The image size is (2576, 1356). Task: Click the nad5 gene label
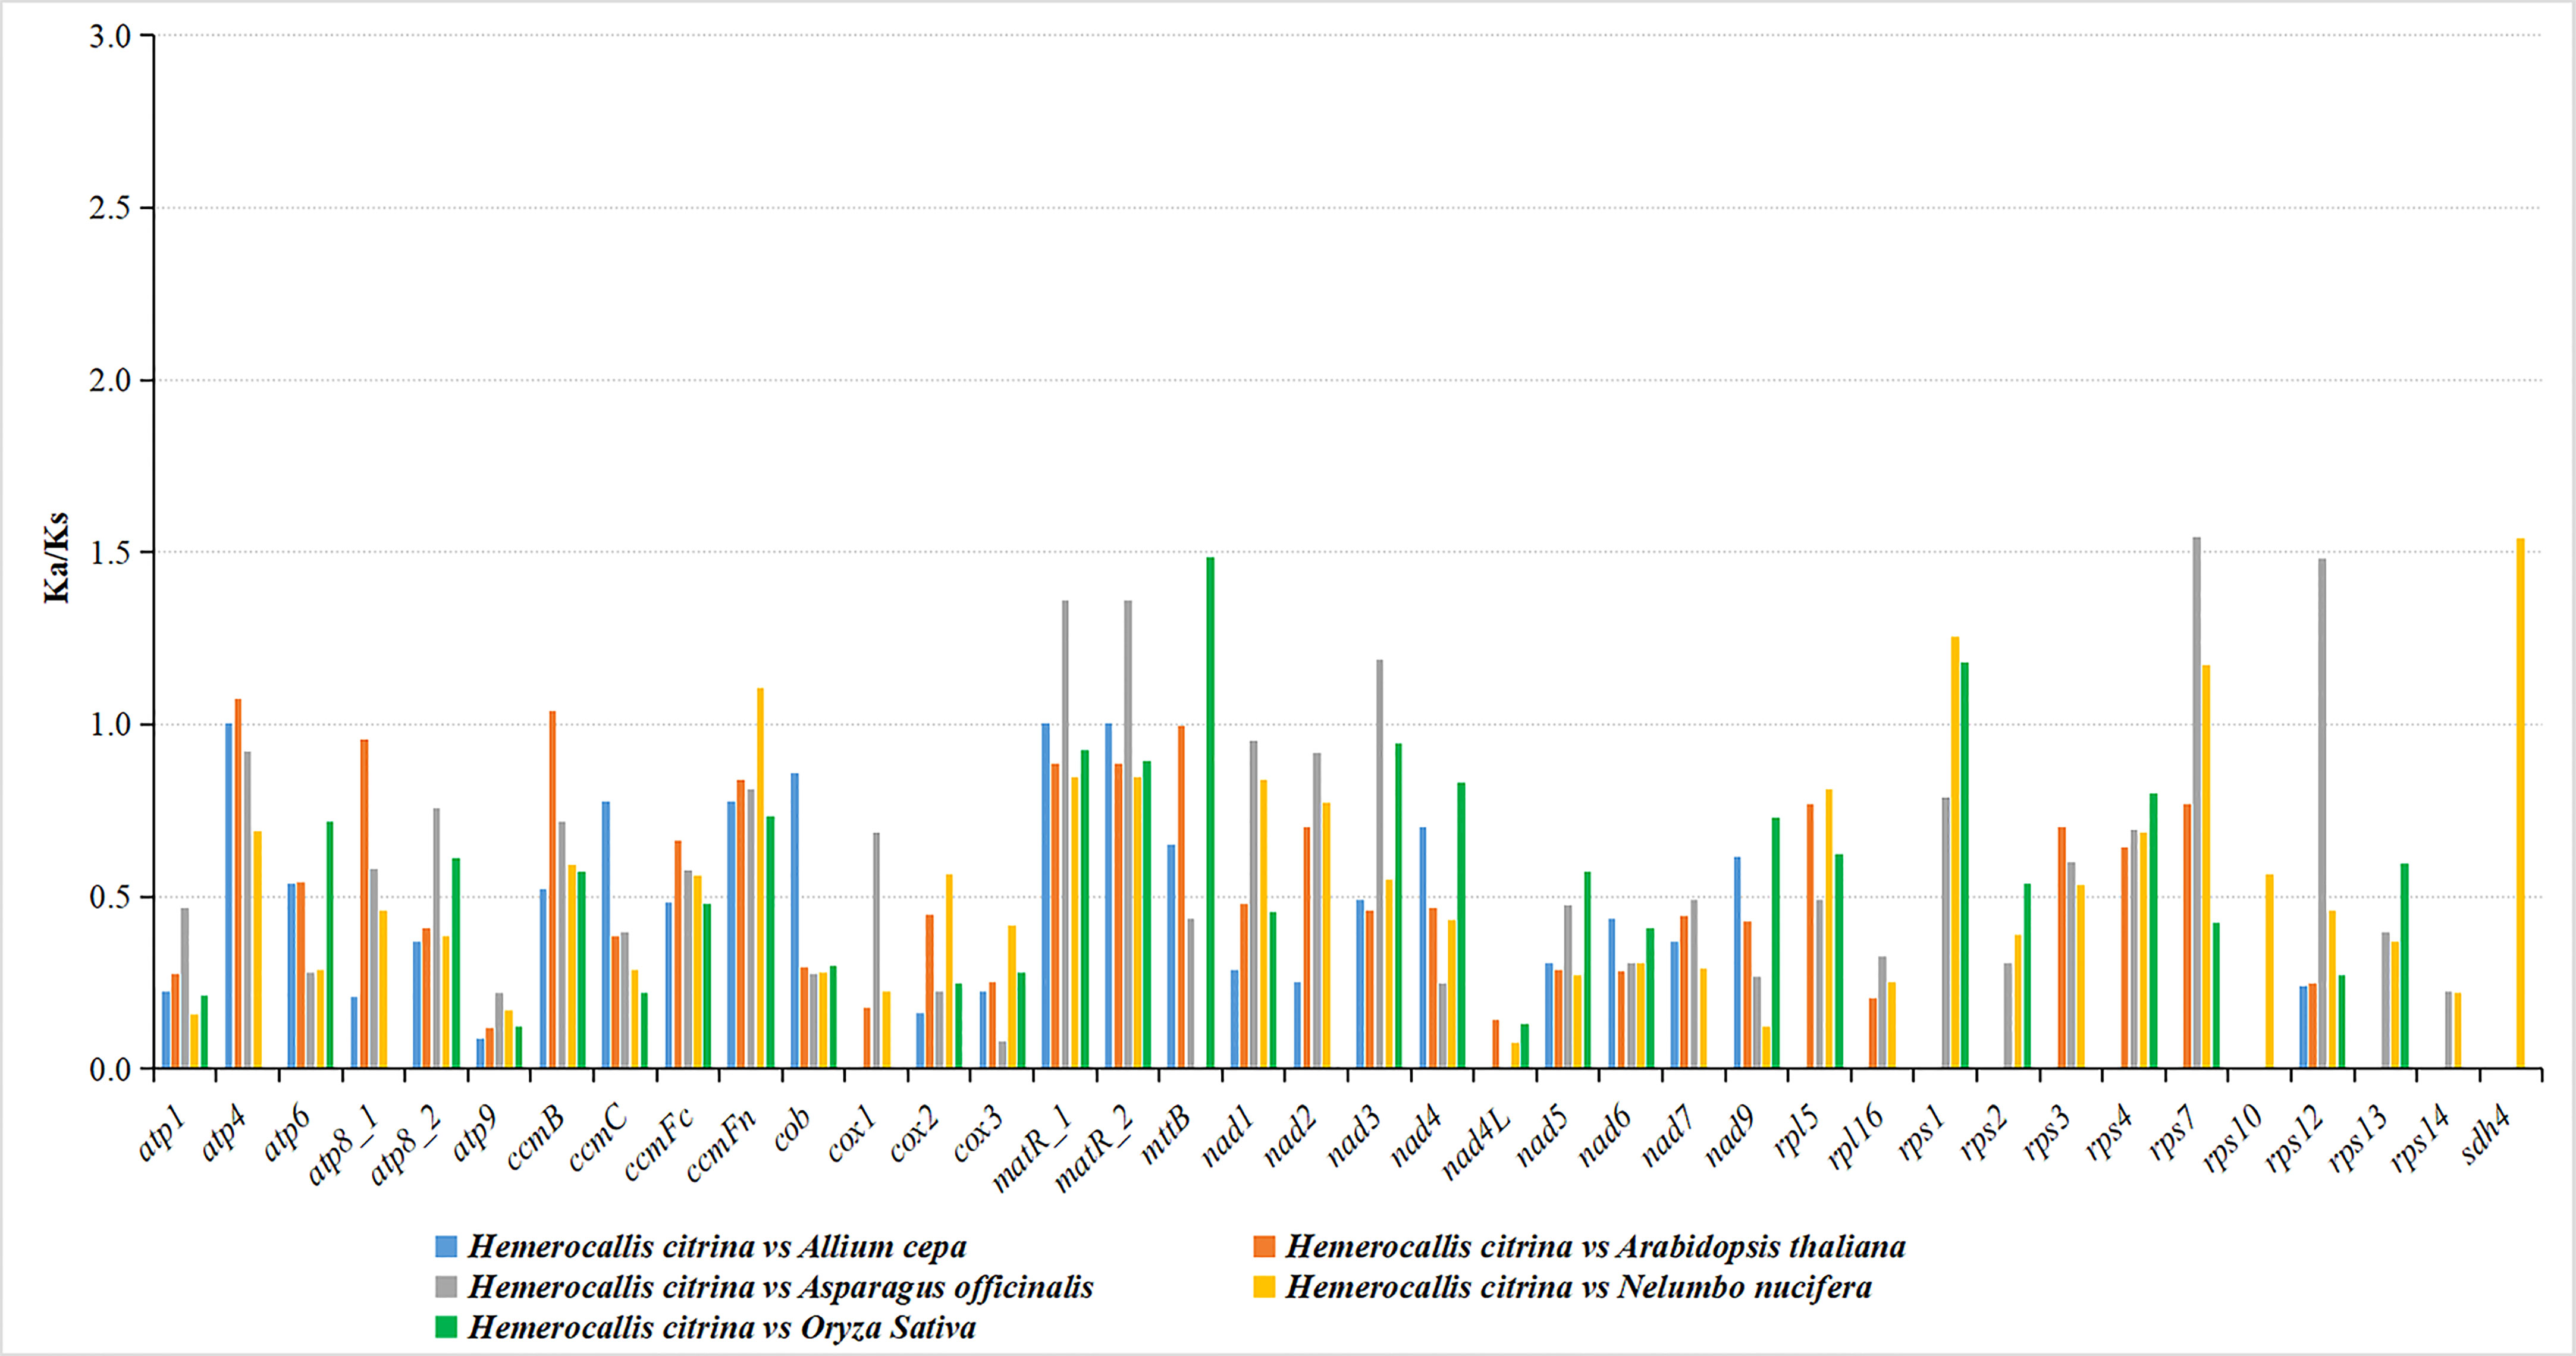1542,1137
